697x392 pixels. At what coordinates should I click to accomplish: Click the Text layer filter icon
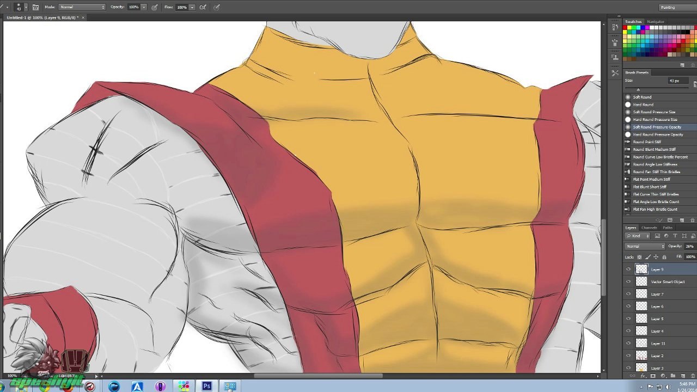point(675,236)
